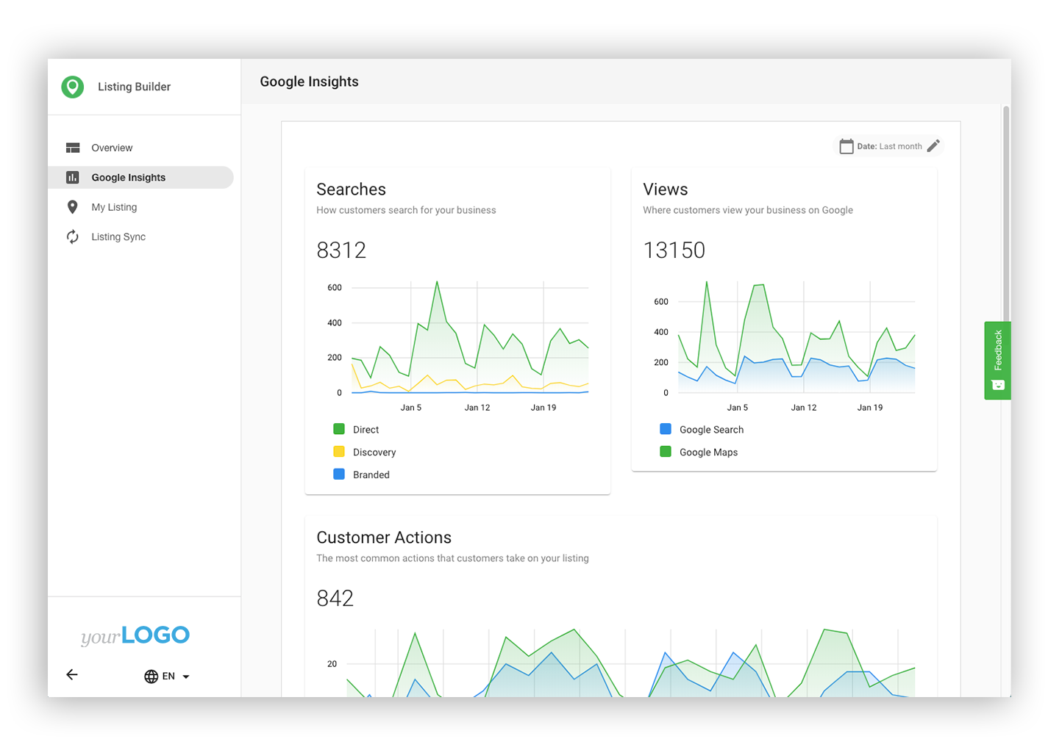The height and width of the screenshot is (750, 1048).
Task: Click the Listing Builder green pin logo
Action: pyautogui.click(x=73, y=87)
